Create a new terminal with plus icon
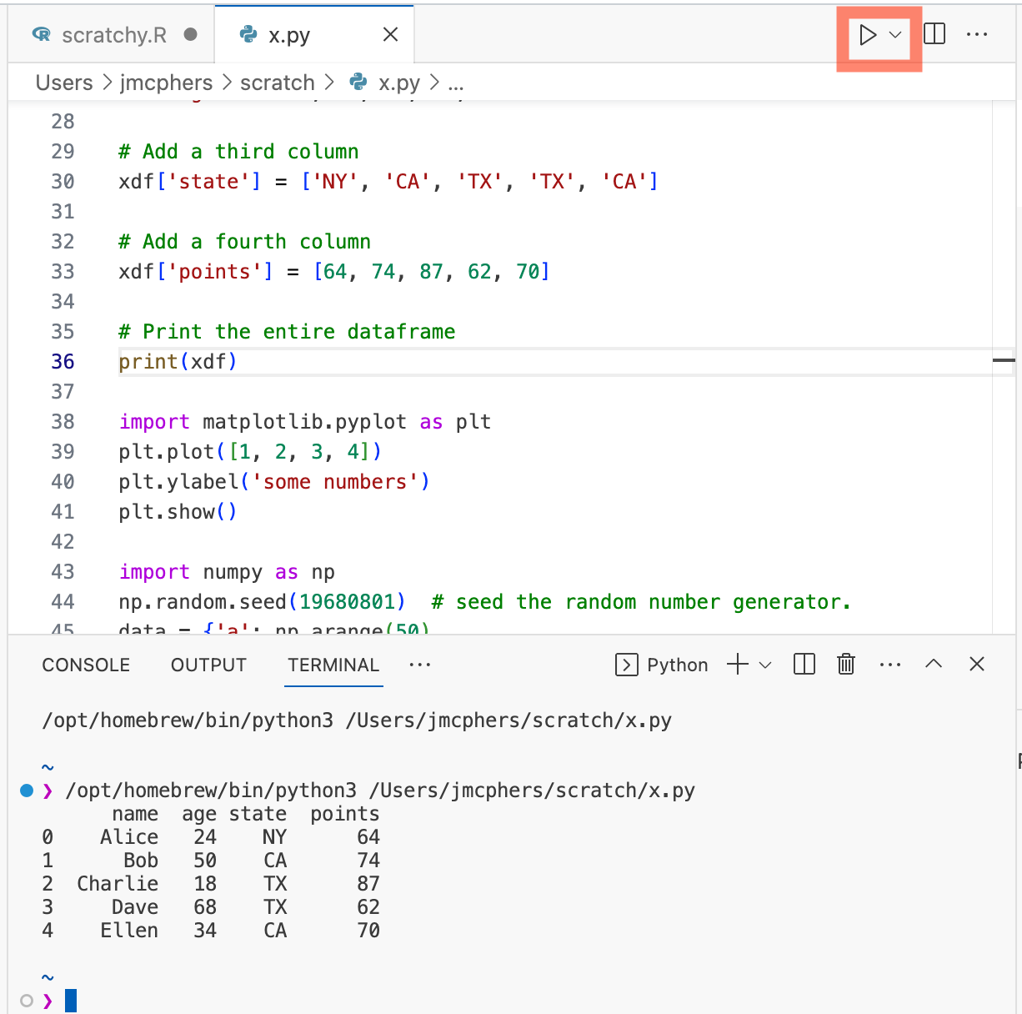 [734, 664]
